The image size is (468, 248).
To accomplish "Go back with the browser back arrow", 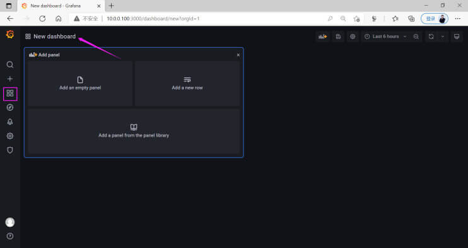I will click(x=10, y=18).
